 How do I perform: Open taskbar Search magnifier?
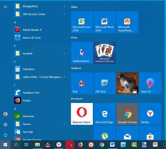tap(16, 145)
